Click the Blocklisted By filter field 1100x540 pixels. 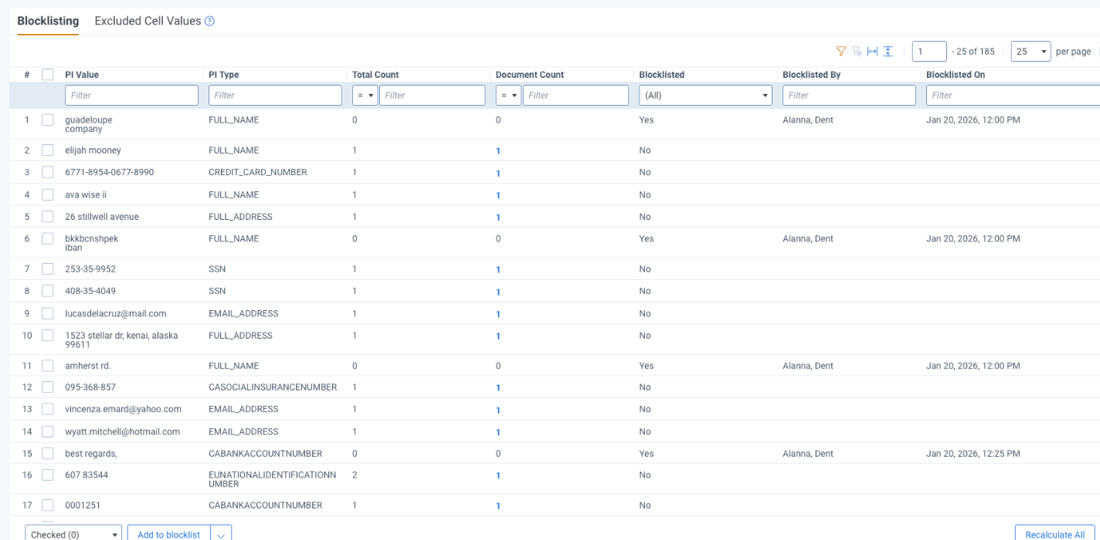click(849, 95)
